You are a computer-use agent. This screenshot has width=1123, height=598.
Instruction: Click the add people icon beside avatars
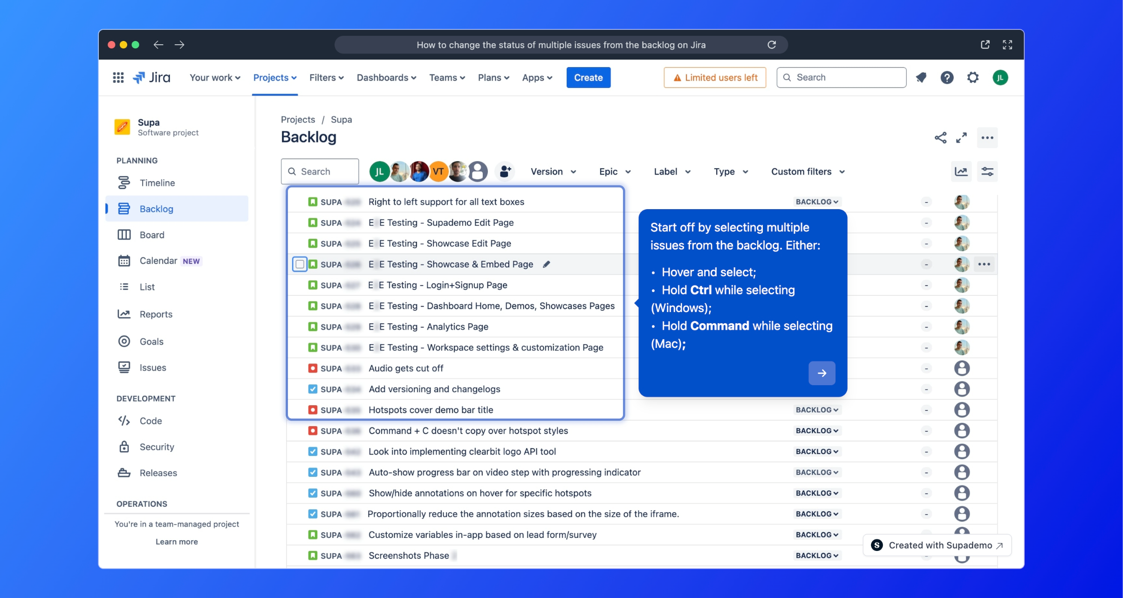point(505,171)
